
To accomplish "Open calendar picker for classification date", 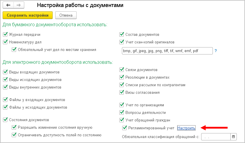I will (234, 136).
